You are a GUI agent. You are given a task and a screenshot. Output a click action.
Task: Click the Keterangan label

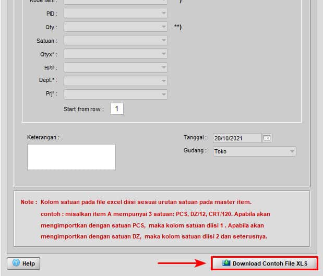point(43,138)
